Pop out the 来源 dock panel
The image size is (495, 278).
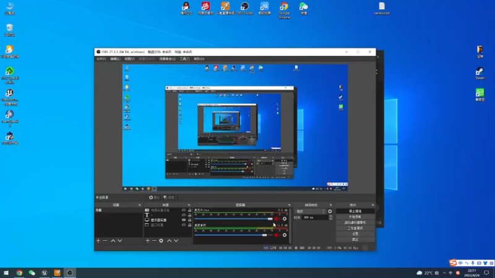tap(189, 205)
